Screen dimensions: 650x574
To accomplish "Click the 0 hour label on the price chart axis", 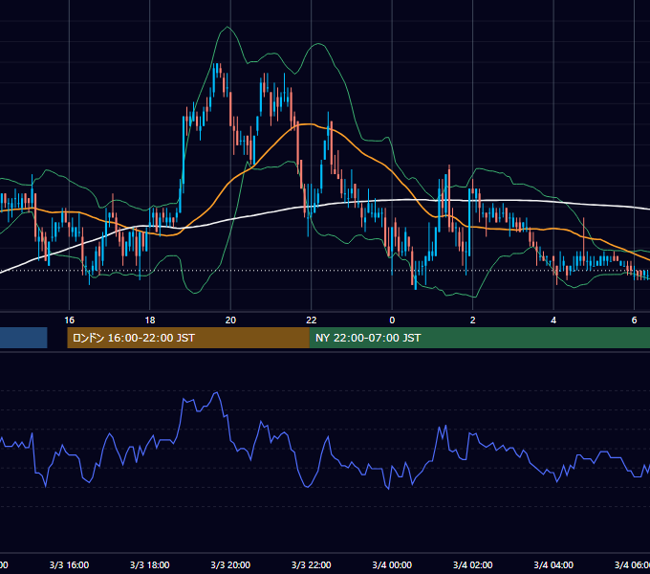I will [x=392, y=320].
